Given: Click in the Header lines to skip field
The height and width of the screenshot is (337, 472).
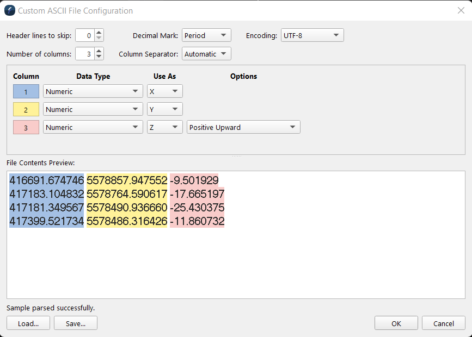Looking at the screenshot, I should 84,35.
